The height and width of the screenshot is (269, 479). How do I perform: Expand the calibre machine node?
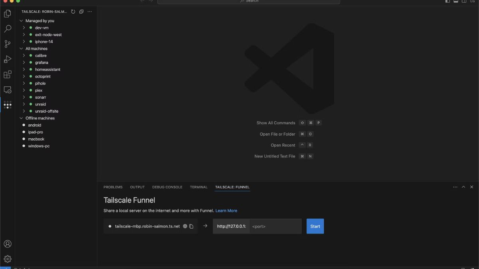24,55
